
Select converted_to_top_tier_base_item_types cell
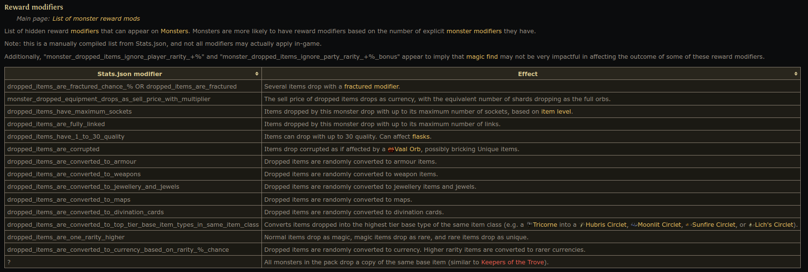click(x=133, y=225)
